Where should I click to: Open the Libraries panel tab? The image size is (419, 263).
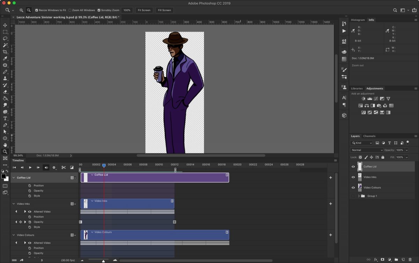356,88
